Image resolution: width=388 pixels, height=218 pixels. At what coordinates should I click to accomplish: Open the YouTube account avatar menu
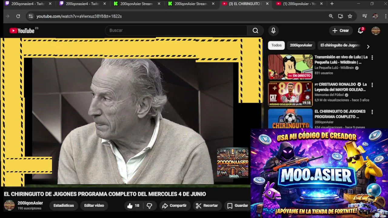(x=376, y=31)
